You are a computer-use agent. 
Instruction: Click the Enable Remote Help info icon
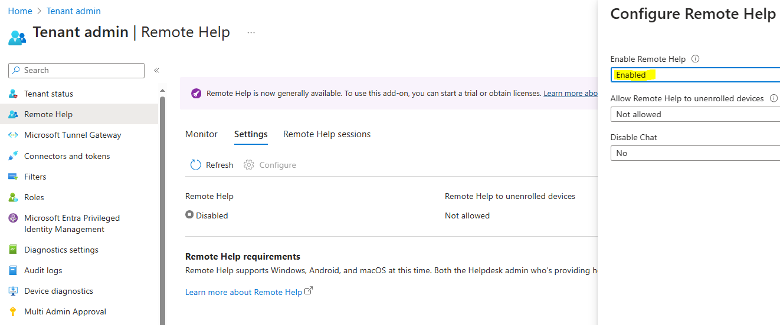tap(695, 59)
